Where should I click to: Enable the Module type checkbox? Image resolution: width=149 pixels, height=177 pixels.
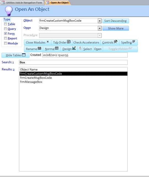(6, 43)
